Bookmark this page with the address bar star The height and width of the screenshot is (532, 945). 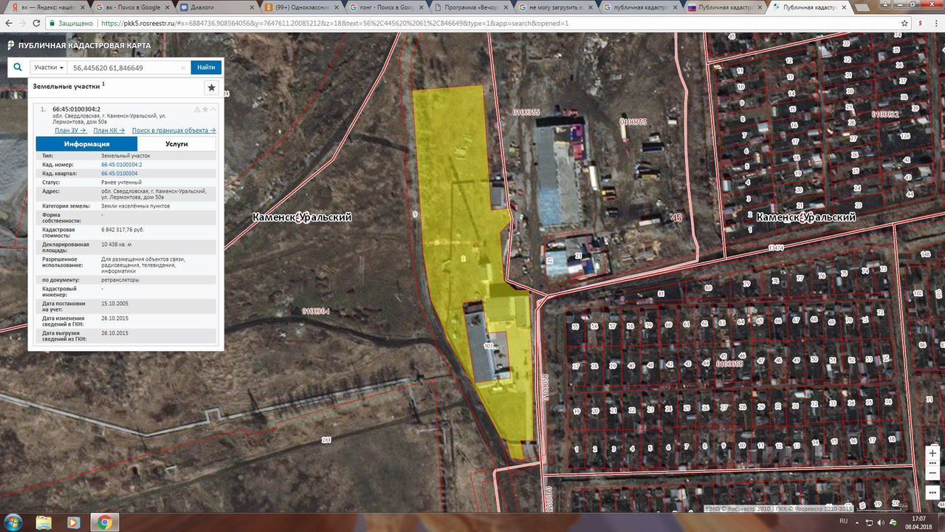point(904,23)
